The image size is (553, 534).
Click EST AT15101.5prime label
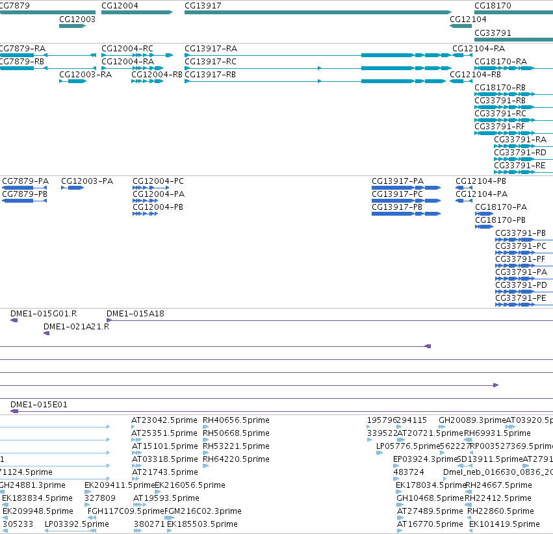(x=164, y=446)
